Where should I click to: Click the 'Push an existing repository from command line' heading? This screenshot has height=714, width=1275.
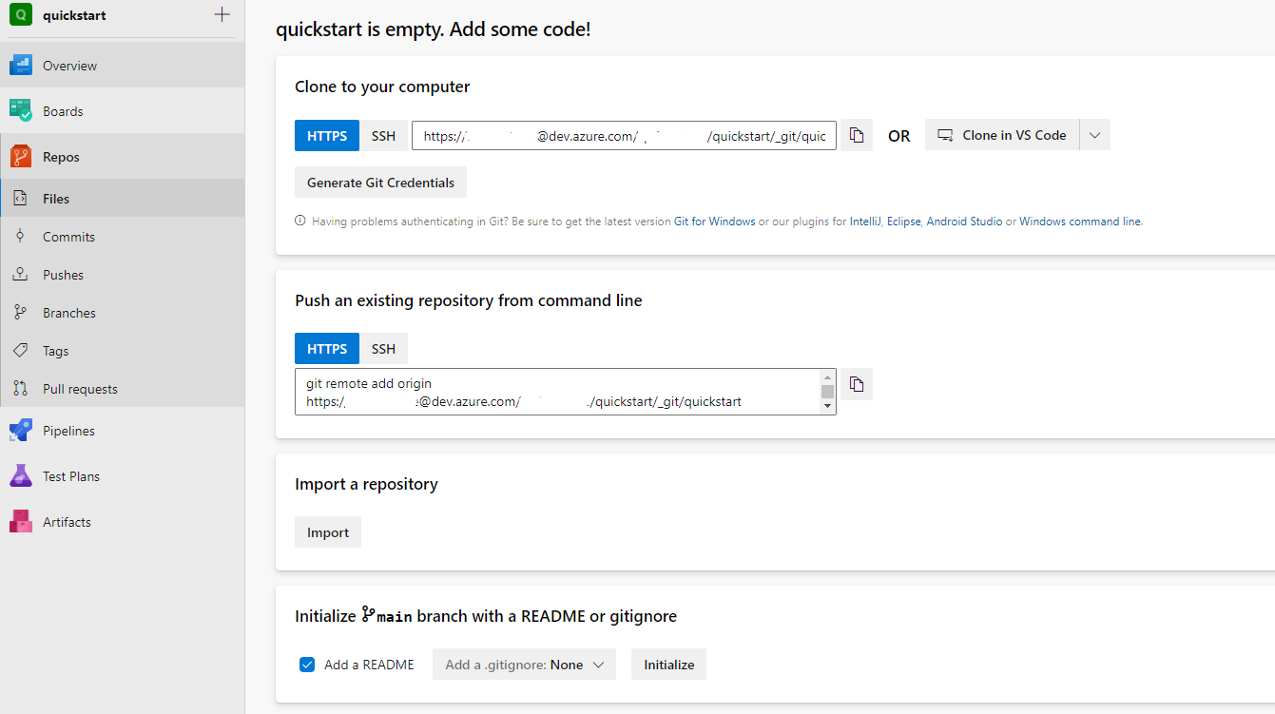(x=469, y=300)
